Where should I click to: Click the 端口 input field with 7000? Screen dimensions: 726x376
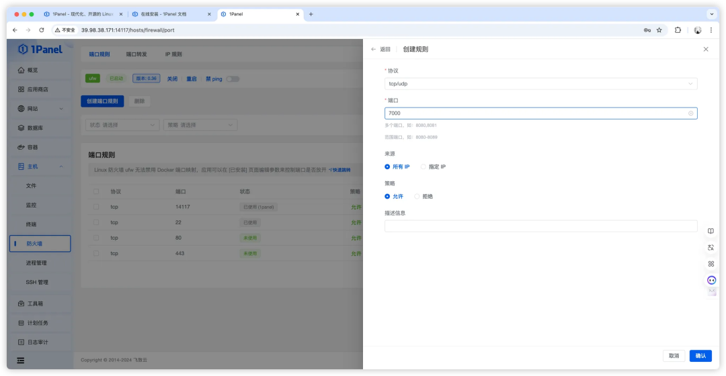540,113
